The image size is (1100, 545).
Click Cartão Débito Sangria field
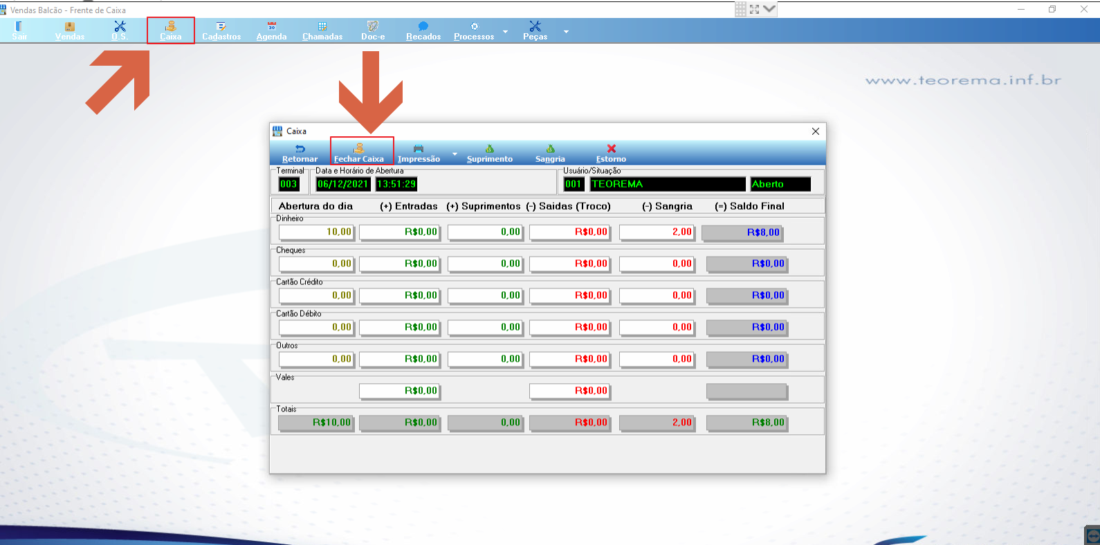click(x=657, y=327)
